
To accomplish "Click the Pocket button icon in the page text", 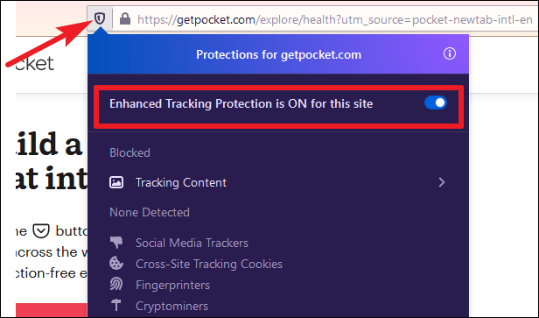I will click(x=41, y=231).
